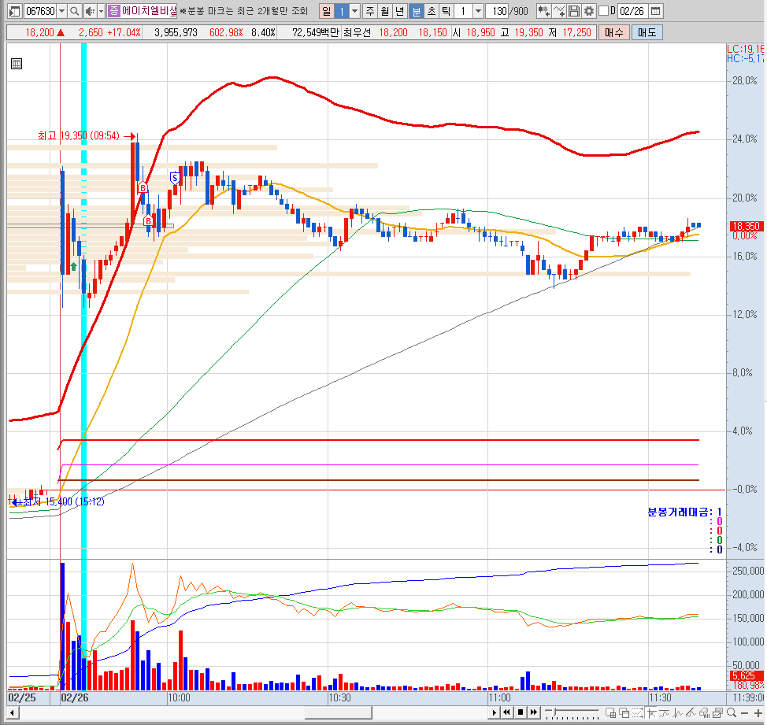Click the add candlestick chart icon

tap(543, 11)
